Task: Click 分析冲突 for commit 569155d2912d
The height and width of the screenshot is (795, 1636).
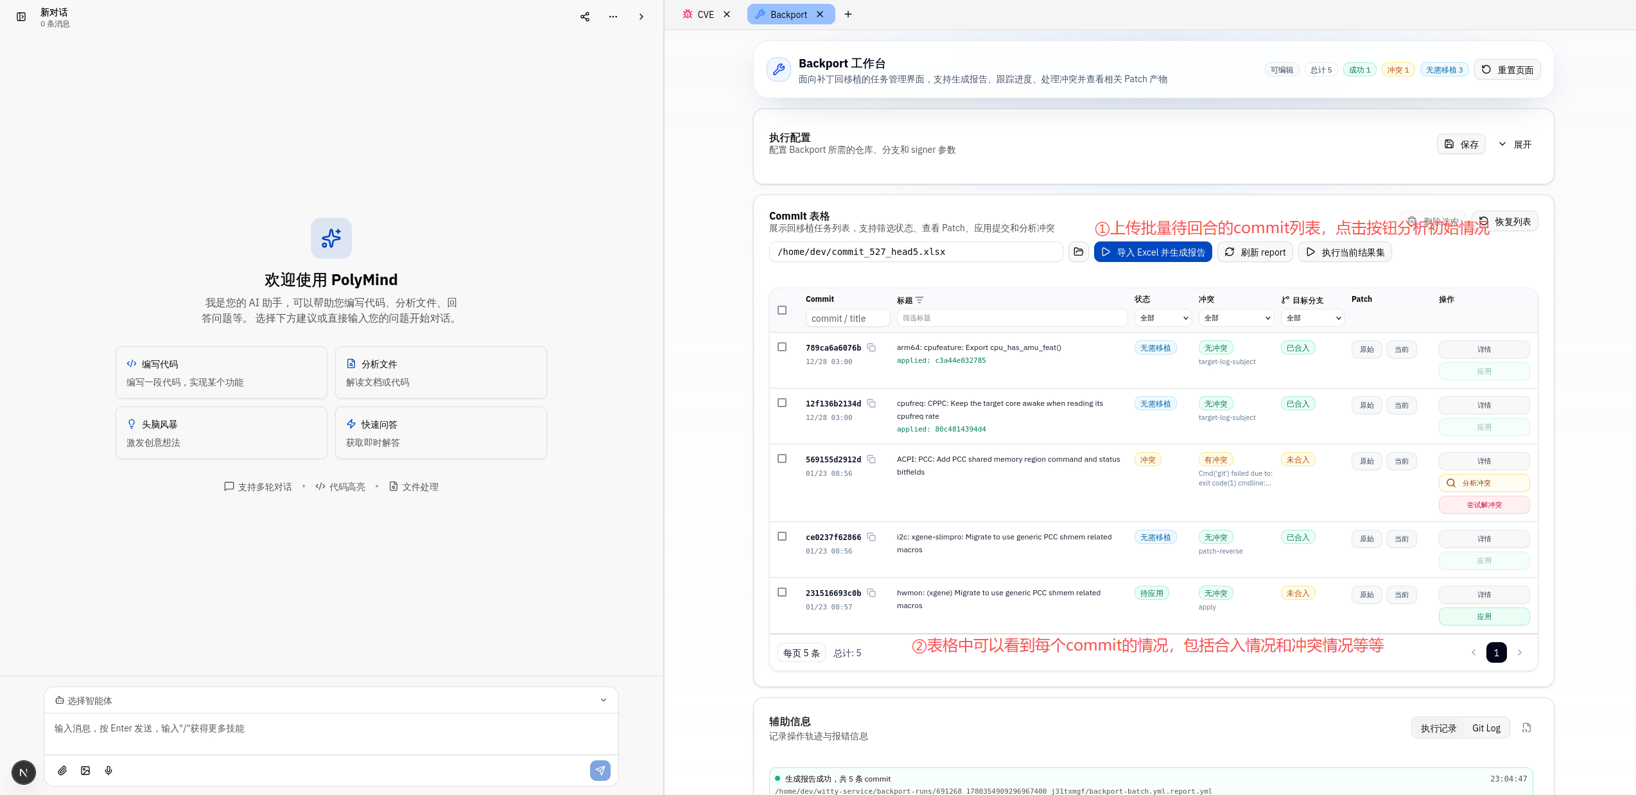Action: tap(1484, 483)
